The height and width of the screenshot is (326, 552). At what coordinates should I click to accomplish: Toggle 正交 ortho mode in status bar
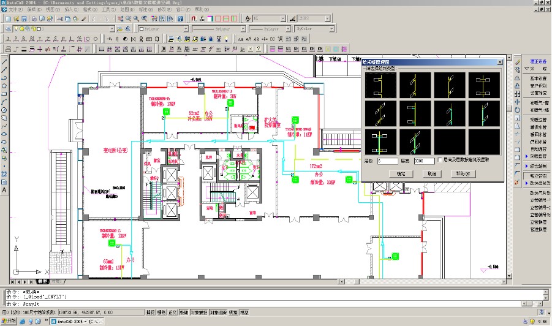[173, 313]
